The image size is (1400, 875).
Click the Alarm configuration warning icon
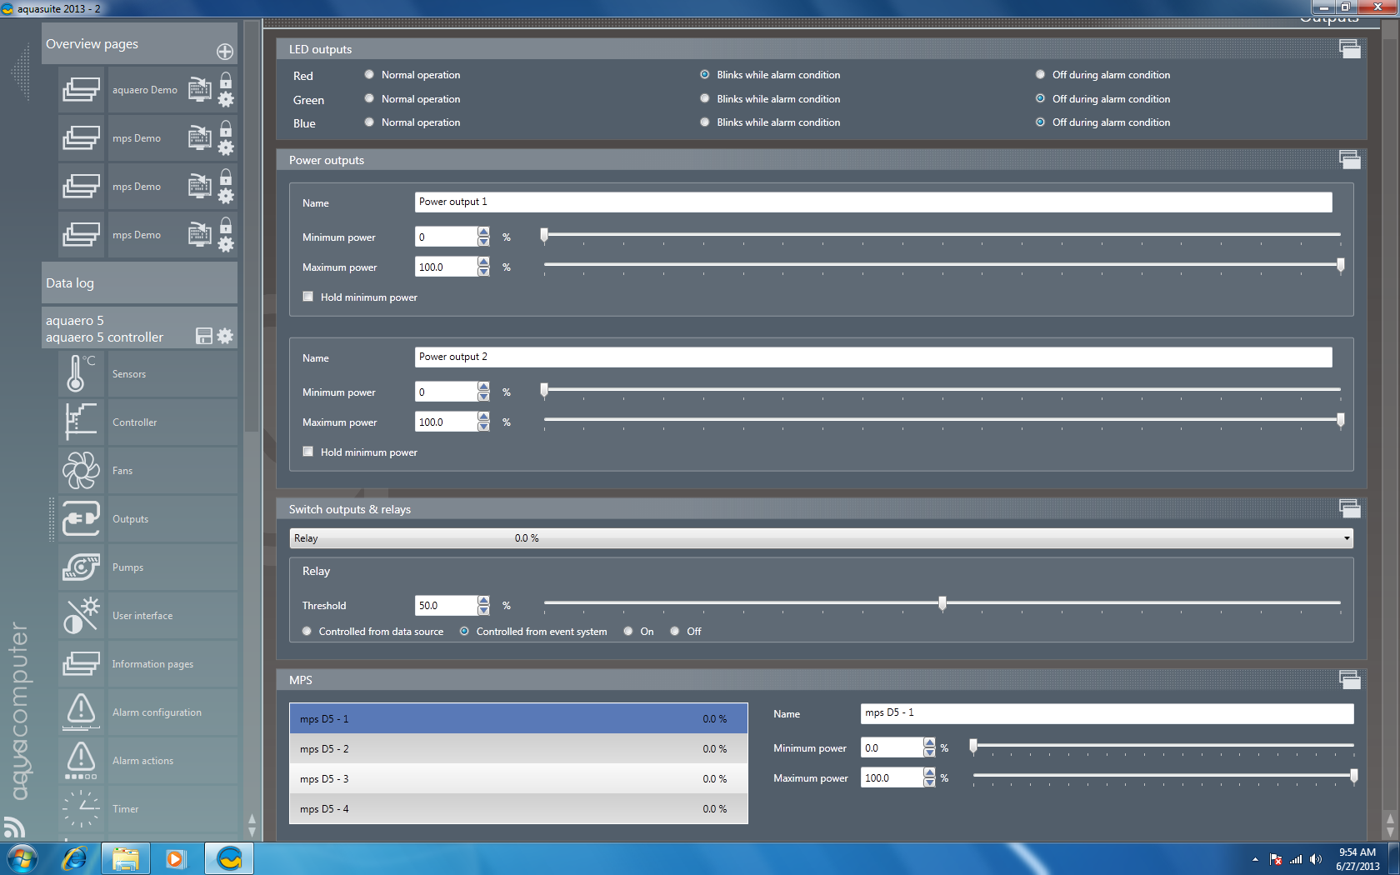click(x=80, y=712)
